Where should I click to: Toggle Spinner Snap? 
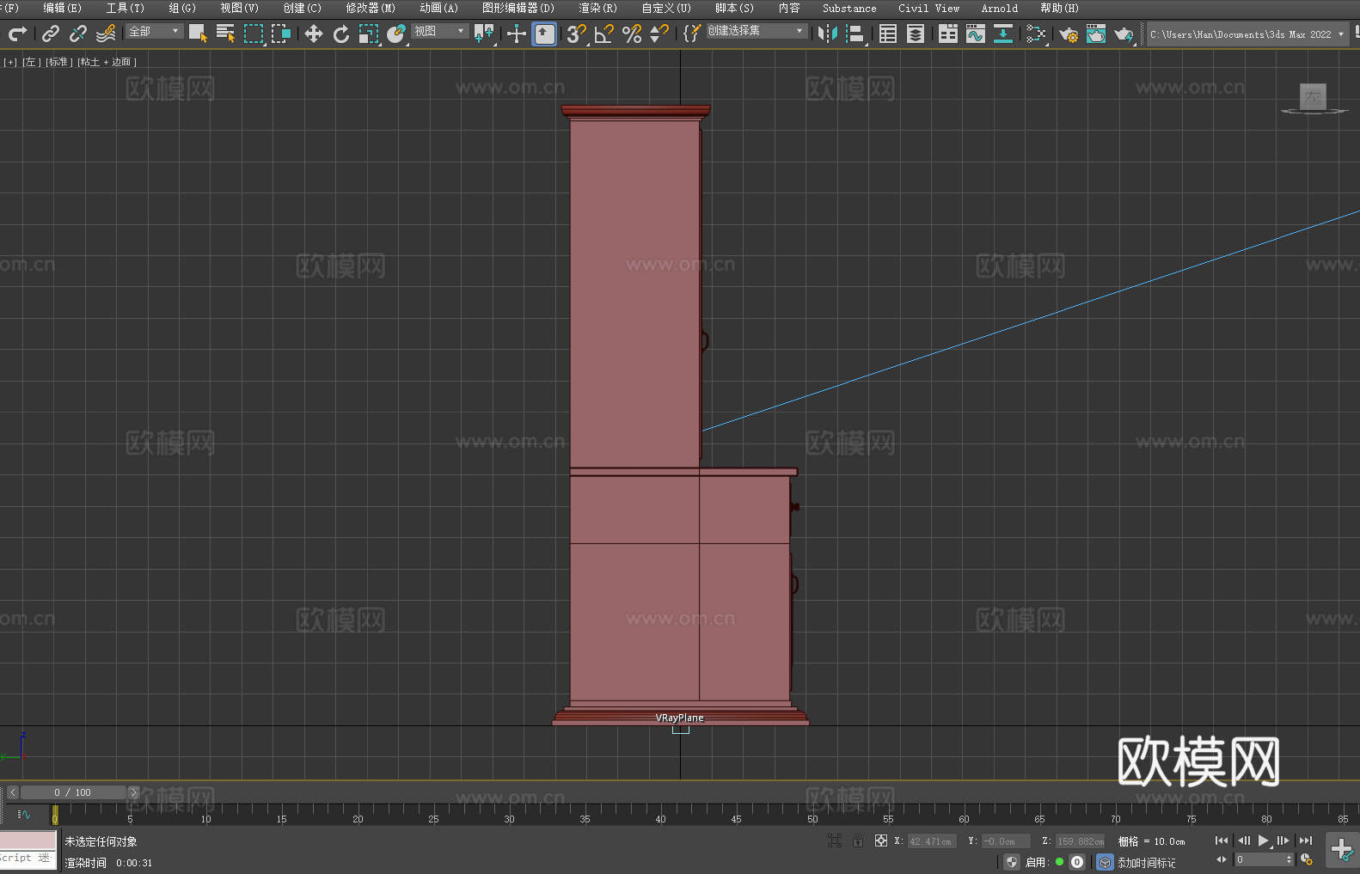pyautogui.click(x=659, y=34)
